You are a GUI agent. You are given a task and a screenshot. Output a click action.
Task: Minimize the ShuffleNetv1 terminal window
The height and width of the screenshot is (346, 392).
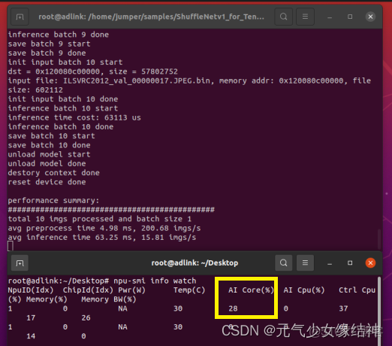(330, 17)
